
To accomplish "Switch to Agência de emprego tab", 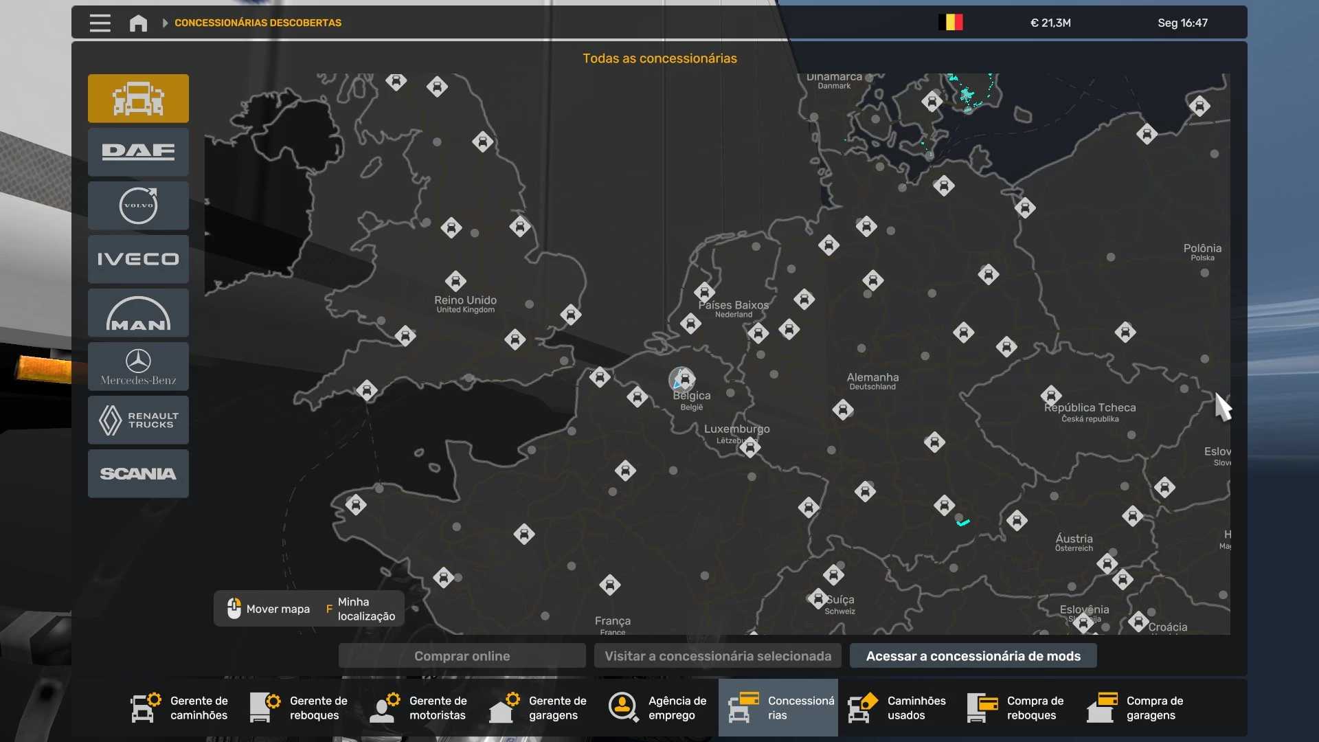I will tap(658, 708).
